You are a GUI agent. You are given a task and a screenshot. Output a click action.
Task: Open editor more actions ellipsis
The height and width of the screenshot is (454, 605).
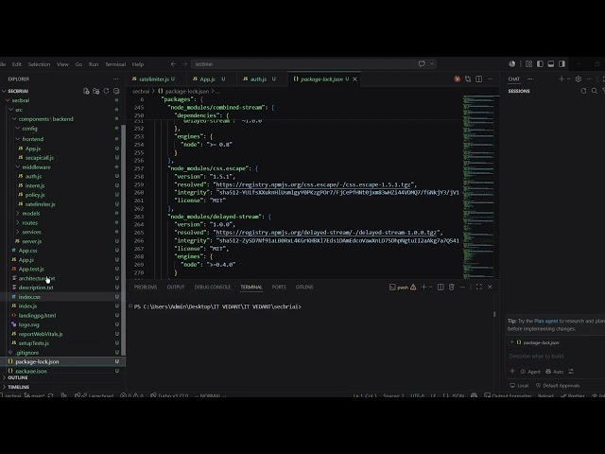(490, 79)
